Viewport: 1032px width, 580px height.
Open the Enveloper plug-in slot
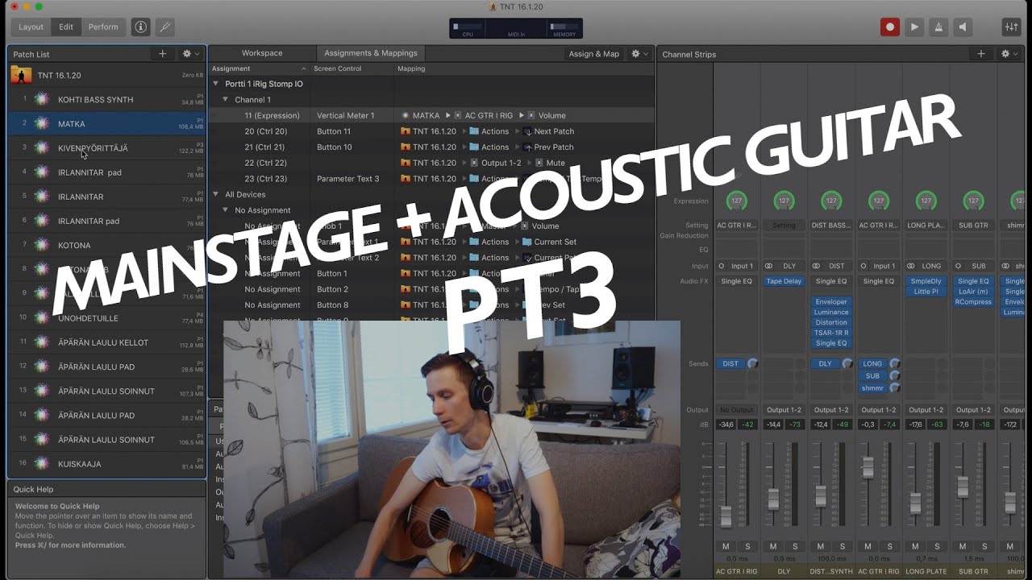pyautogui.click(x=831, y=302)
